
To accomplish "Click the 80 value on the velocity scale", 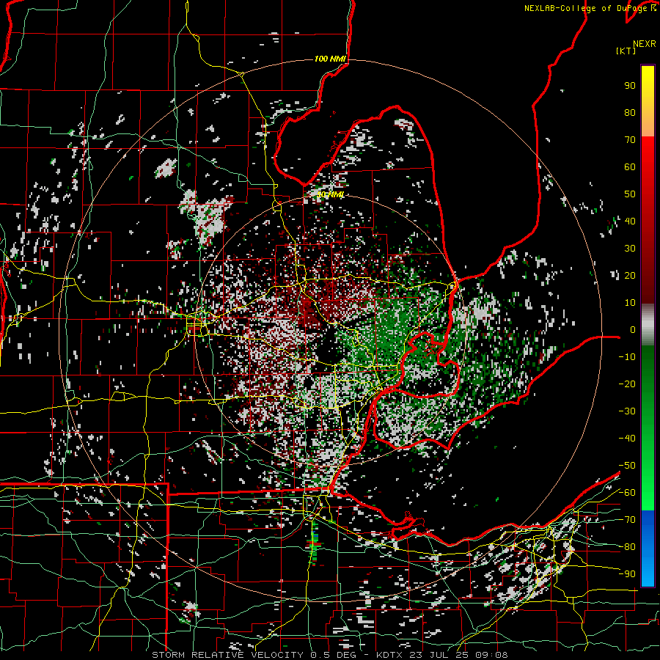I will coord(630,113).
